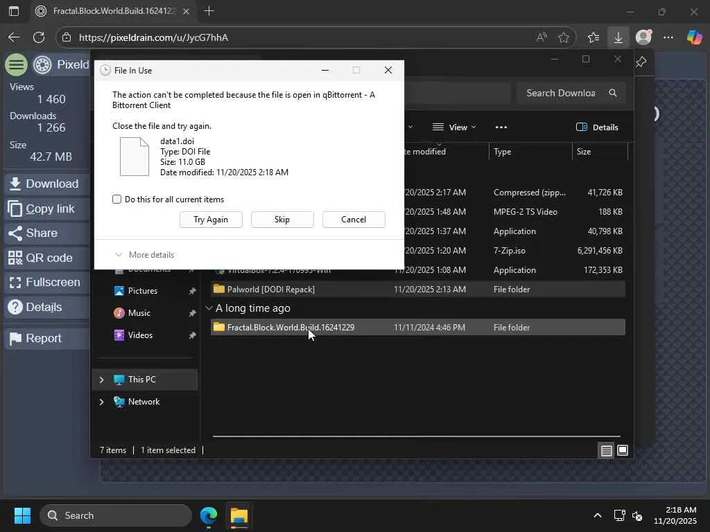The height and width of the screenshot is (532, 710).
Task: Open See more (three dots) in Explorer
Action: (501, 127)
